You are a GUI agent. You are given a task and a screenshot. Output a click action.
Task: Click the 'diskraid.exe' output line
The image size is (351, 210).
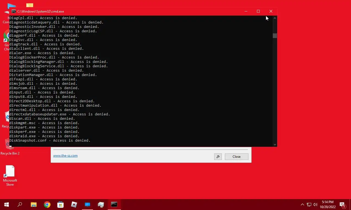[x=44, y=136]
